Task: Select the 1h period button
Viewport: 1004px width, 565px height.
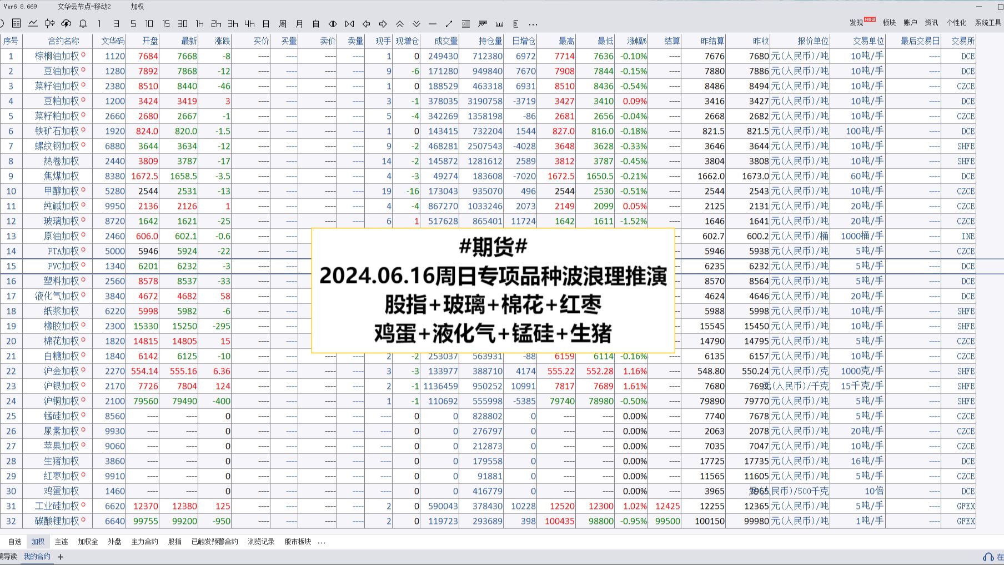Action: (199, 23)
